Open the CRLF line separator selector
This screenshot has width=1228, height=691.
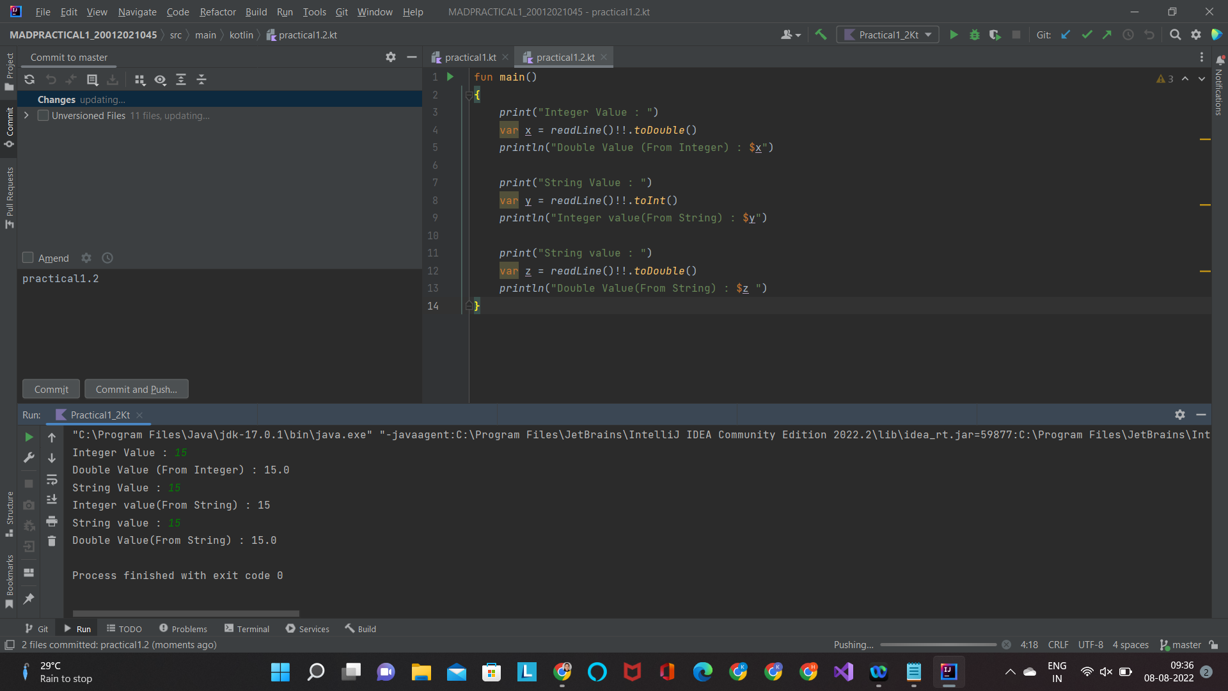(x=1059, y=645)
